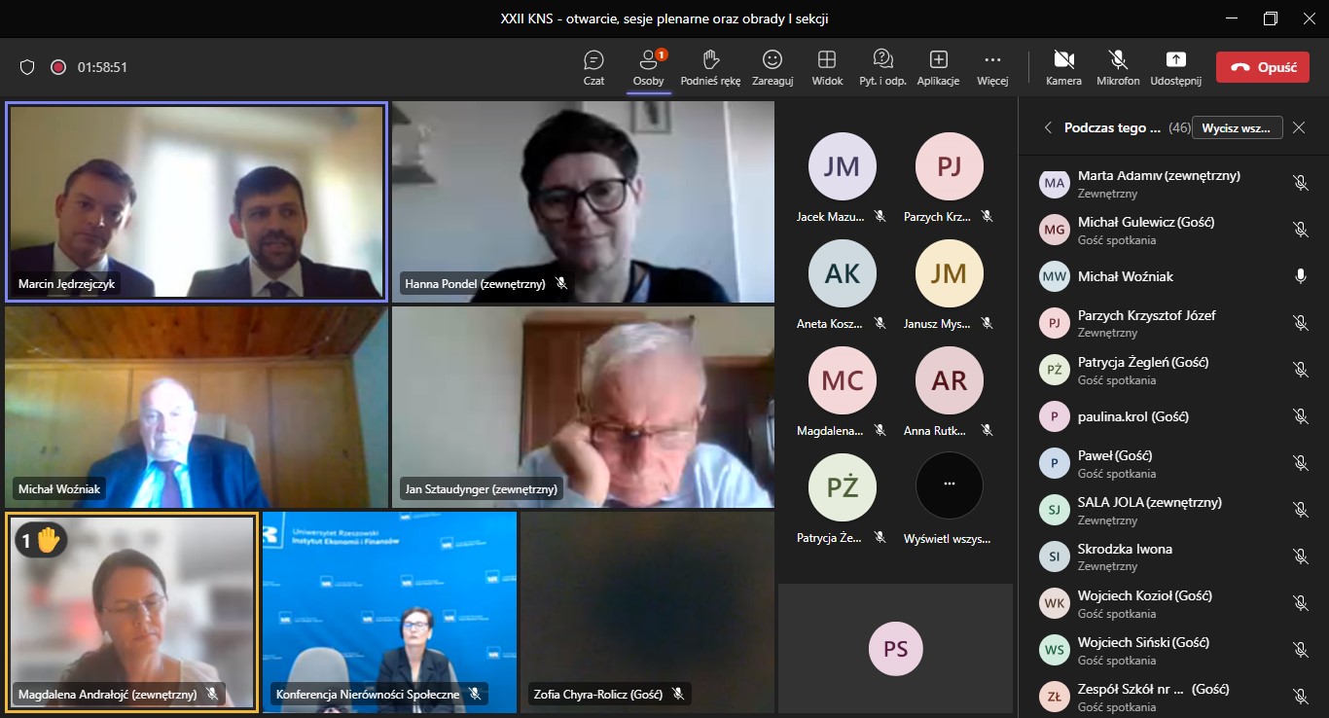The width and height of the screenshot is (1329, 718).
Task: Open the Aplikacje apps icon
Action: (x=938, y=66)
